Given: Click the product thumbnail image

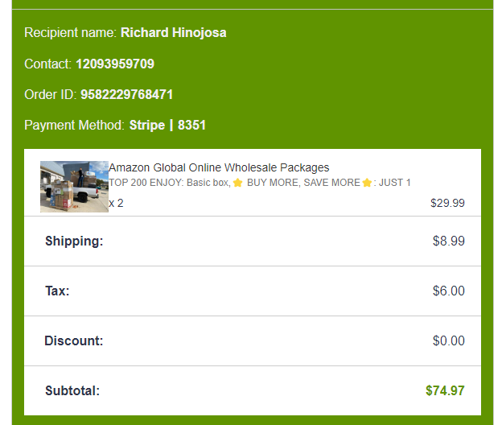Looking at the screenshot, I should point(74,187).
